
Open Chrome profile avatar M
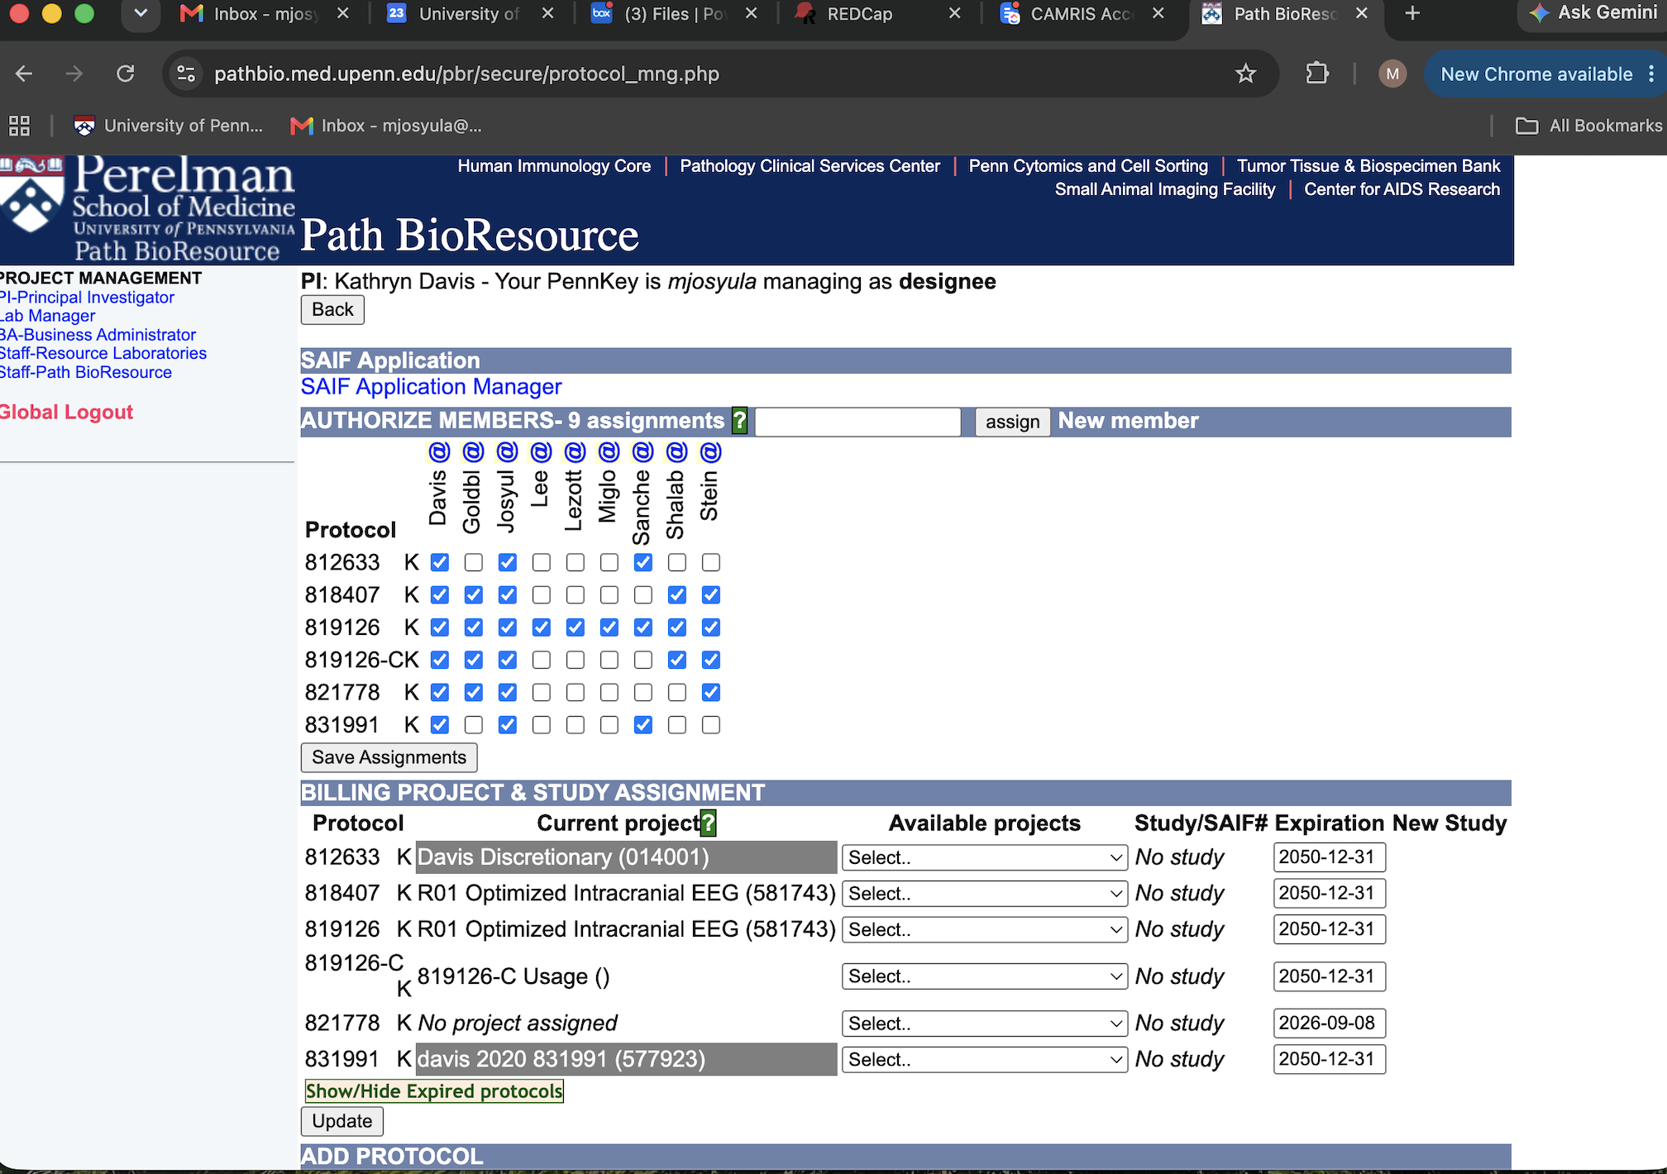click(x=1392, y=74)
